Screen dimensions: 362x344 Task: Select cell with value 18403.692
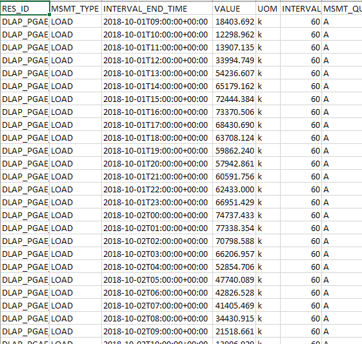[x=234, y=22]
